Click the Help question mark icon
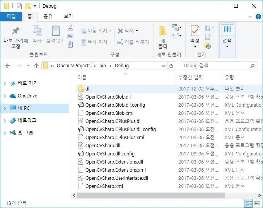The height and width of the screenshot is (208, 263). (x=256, y=16)
